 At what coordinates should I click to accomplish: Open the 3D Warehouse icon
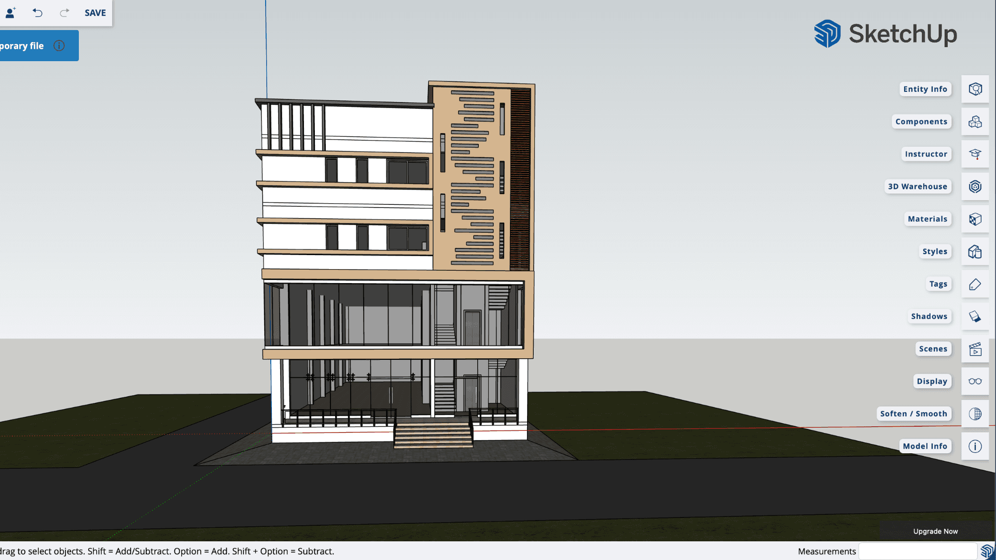pyautogui.click(x=975, y=187)
